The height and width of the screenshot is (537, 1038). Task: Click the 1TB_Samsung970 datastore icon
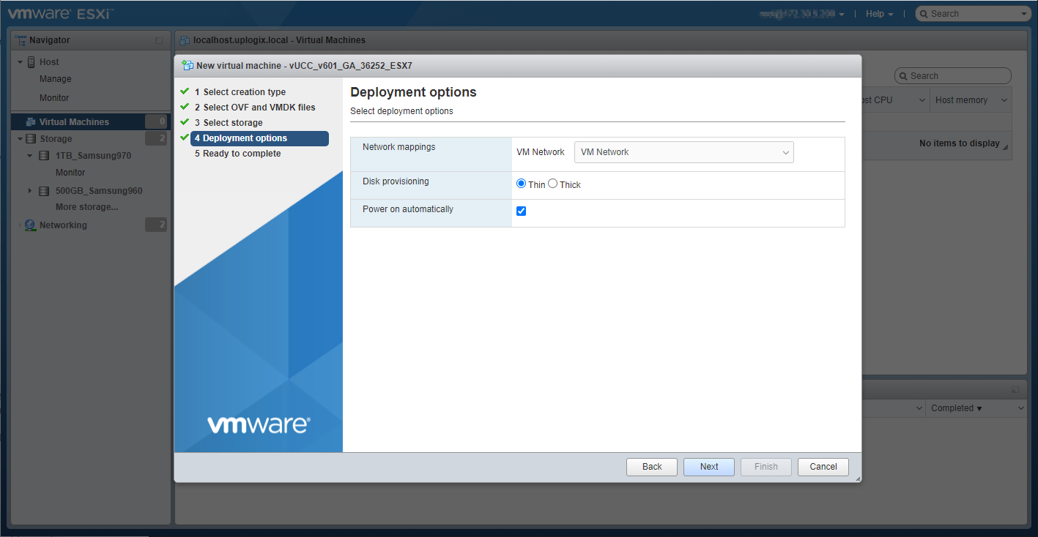coord(44,156)
